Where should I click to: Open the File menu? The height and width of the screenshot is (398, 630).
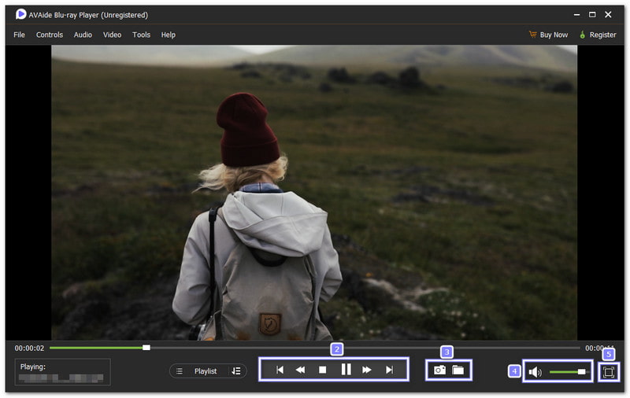(x=19, y=35)
